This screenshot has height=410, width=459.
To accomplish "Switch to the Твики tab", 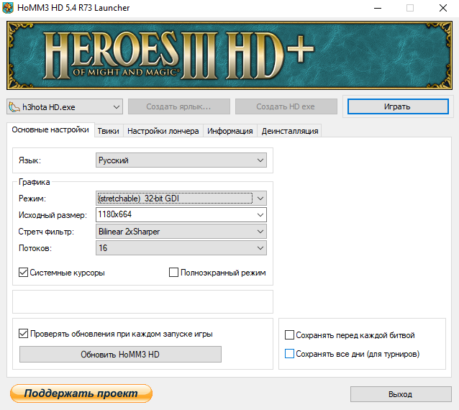I will [108, 131].
